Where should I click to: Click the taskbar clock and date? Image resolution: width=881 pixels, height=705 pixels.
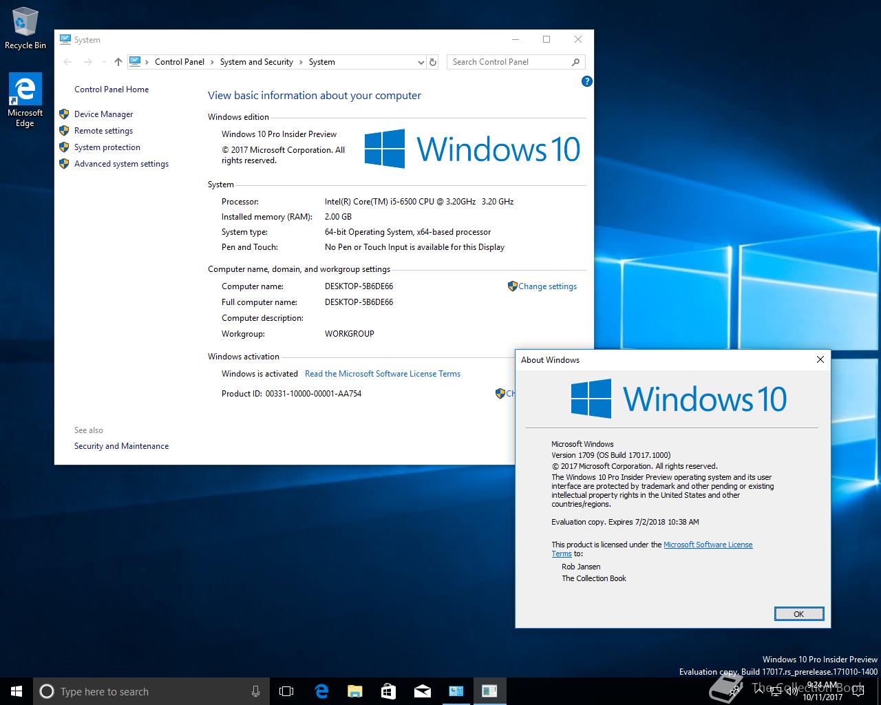[x=822, y=691]
